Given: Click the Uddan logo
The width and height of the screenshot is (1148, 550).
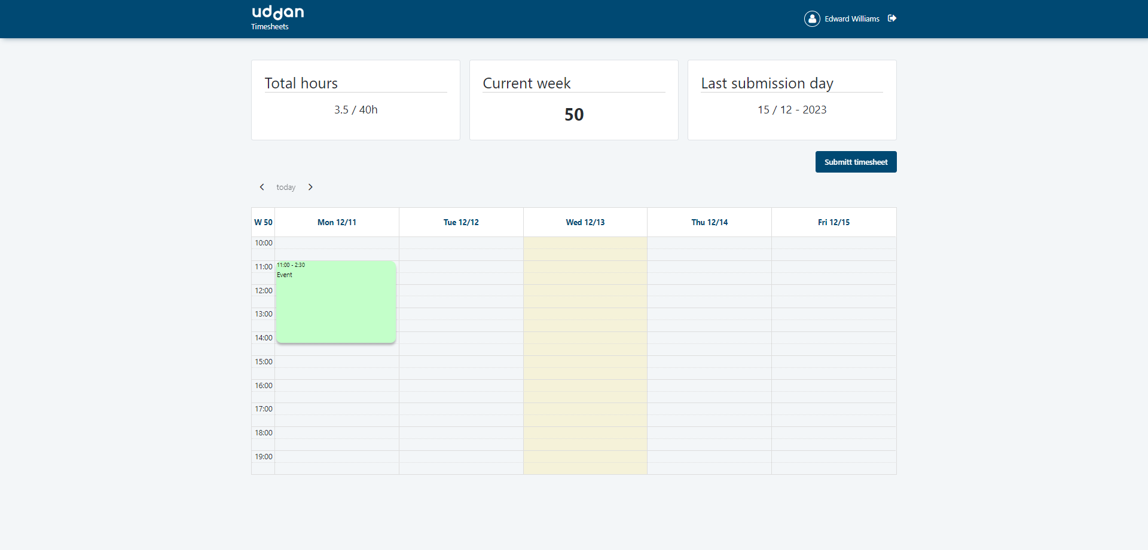Looking at the screenshot, I should coord(277,13).
